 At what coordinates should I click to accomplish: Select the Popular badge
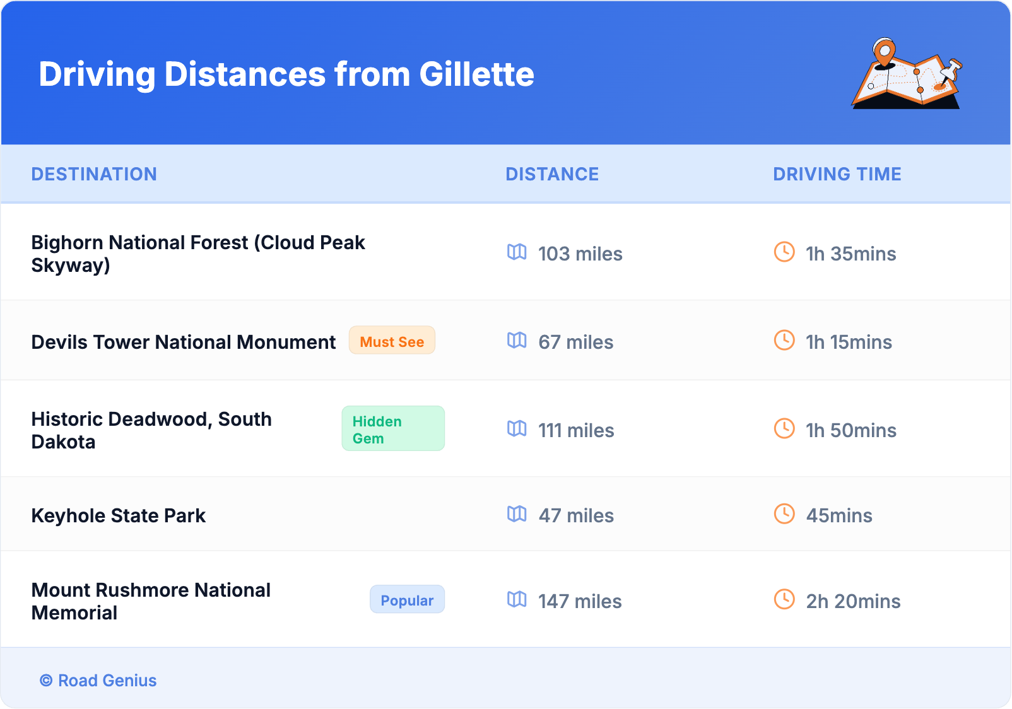[x=407, y=600]
